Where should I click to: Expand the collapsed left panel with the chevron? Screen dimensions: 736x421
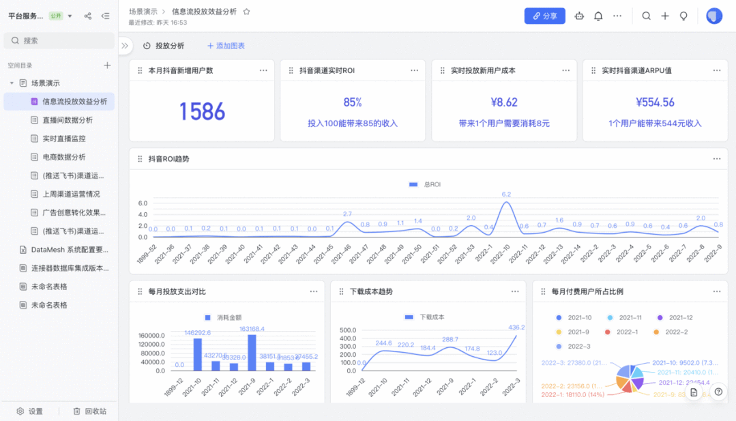click(x=125, y=46)
